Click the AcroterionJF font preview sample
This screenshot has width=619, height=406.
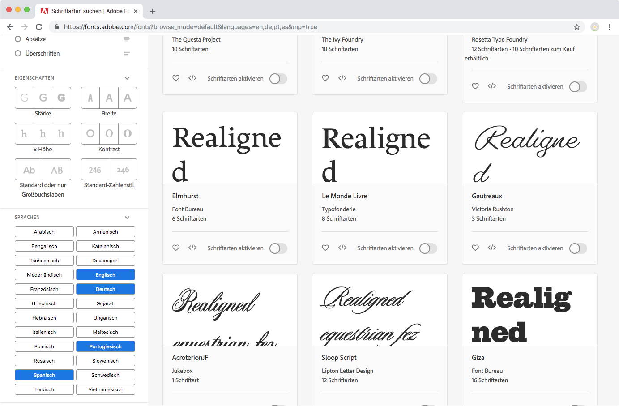click(x=230, y=310)
